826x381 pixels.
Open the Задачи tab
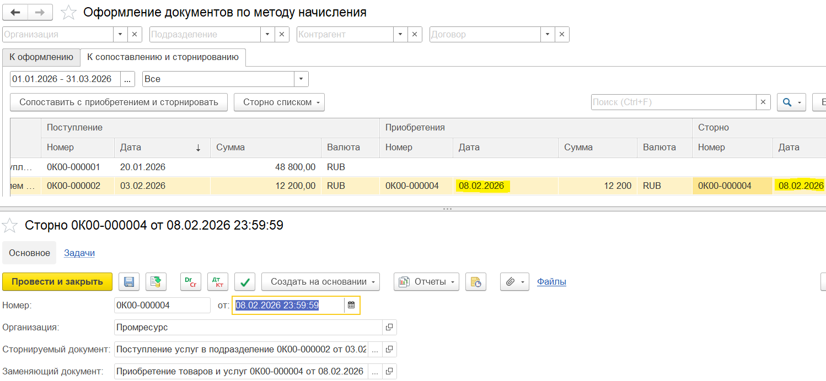click(x=79, y=253)
